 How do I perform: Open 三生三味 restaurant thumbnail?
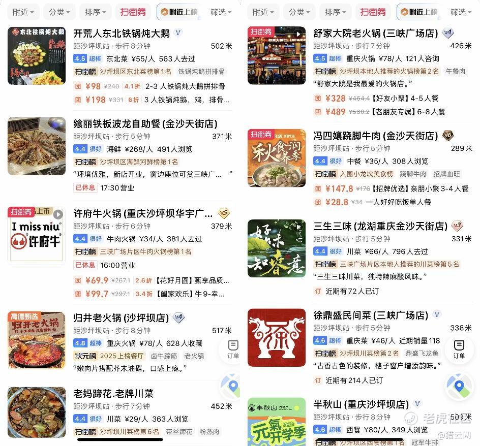[x=277, y=248]
